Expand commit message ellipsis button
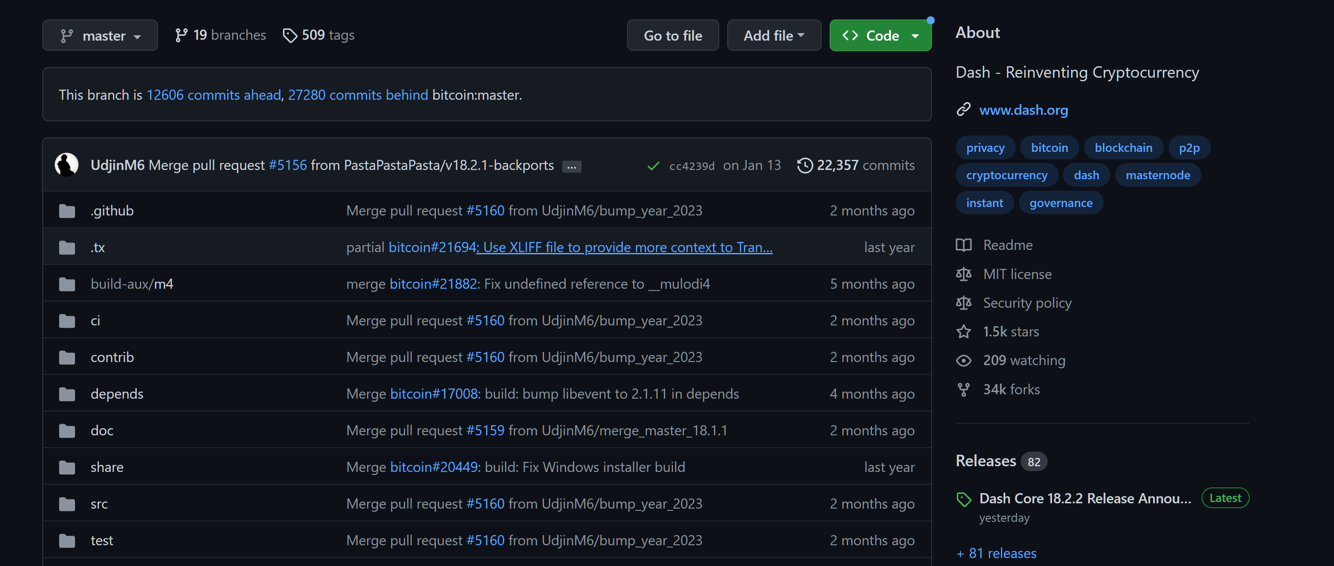1334x566 pixels. 572,166
